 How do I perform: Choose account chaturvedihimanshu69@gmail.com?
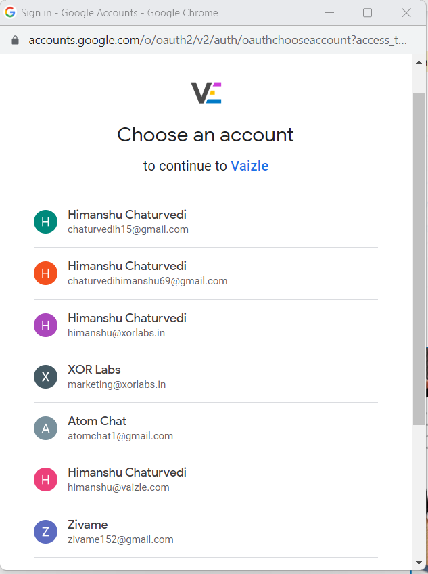[206, 273]
